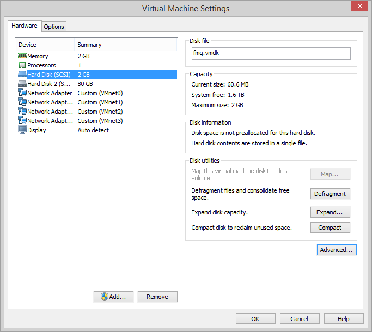Open Advanced disk settings
This screenshot has width=372, height=332.
click(x=337, y=250)
